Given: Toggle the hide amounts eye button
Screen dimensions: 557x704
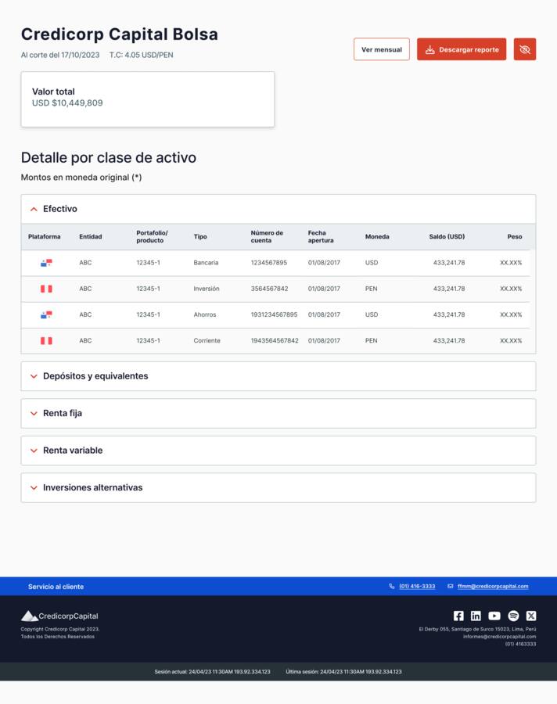Looking at the screenshot, I should pos(525,49).
